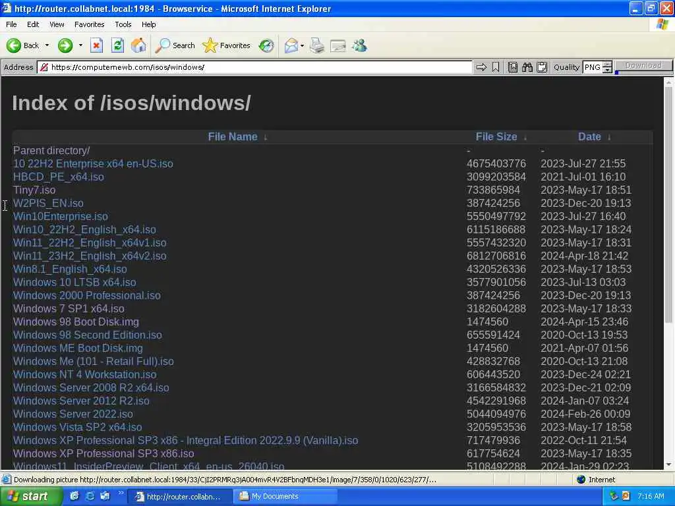Open HBCD_PE_x64.iso link

click(59, 177)
